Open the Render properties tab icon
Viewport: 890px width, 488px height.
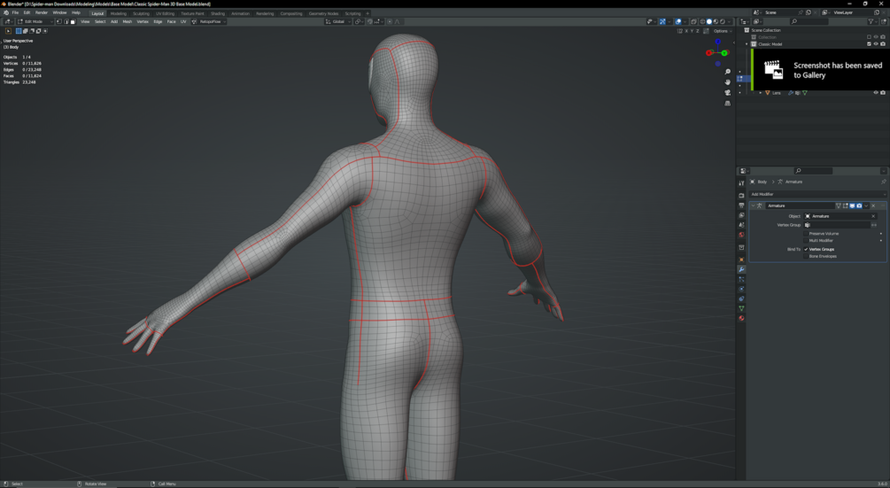[x=741, y=195]
